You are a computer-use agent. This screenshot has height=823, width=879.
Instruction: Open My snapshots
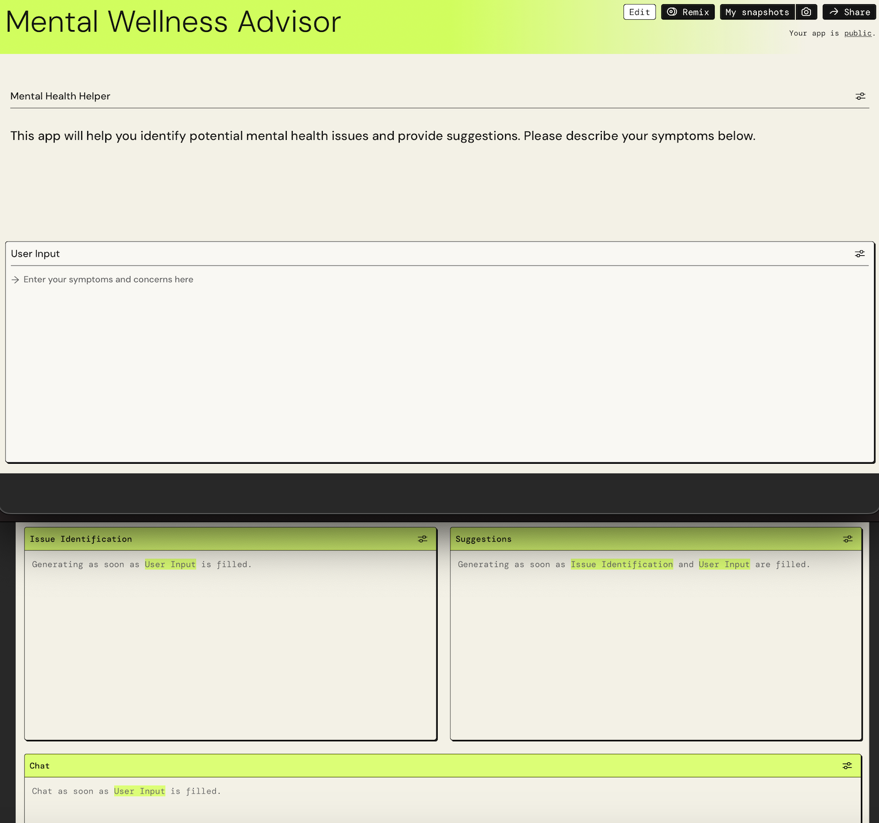pyautogui.click(x=756, y=11)
